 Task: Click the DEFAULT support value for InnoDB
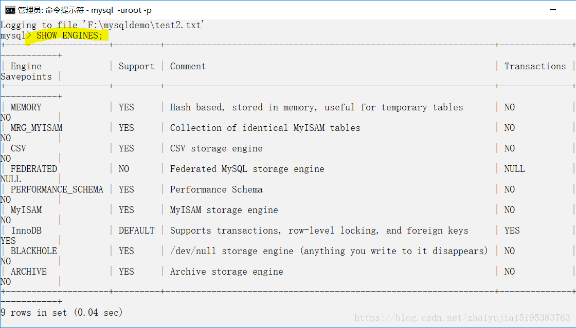(x=136, y=230)
